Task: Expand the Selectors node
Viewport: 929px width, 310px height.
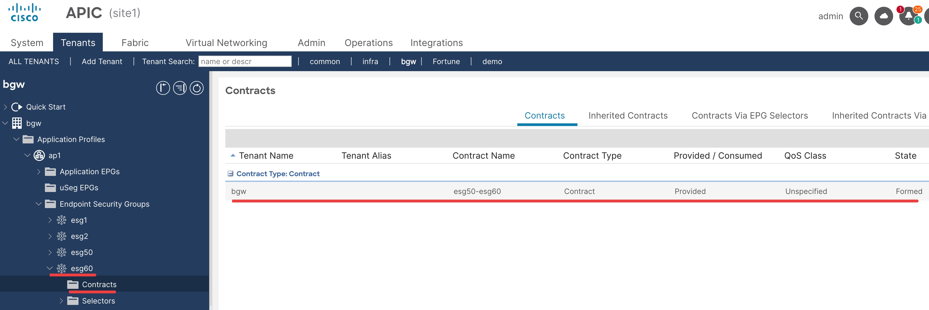Action: click(x=61, y=301)
